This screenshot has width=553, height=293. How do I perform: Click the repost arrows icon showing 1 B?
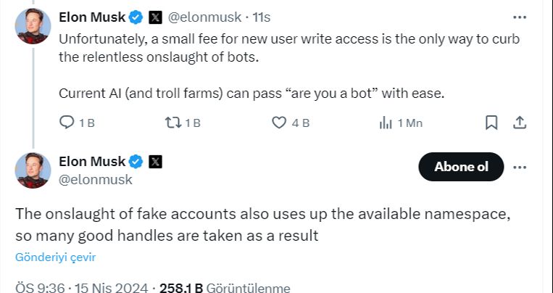tap(173, 123)
